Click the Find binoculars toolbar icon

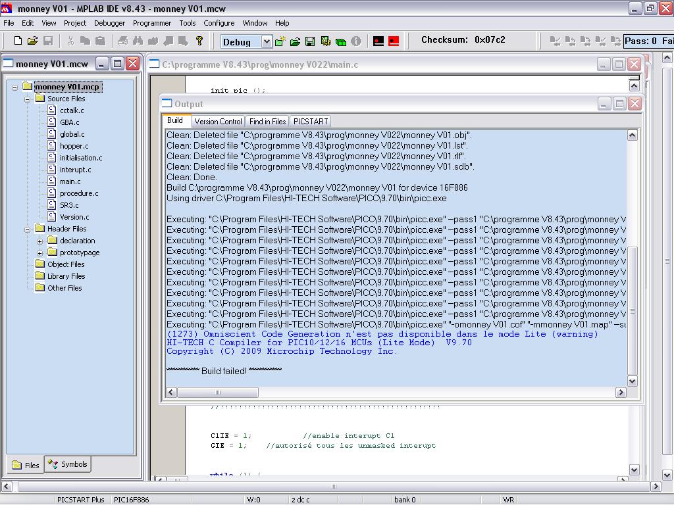(x=138, y=41)
